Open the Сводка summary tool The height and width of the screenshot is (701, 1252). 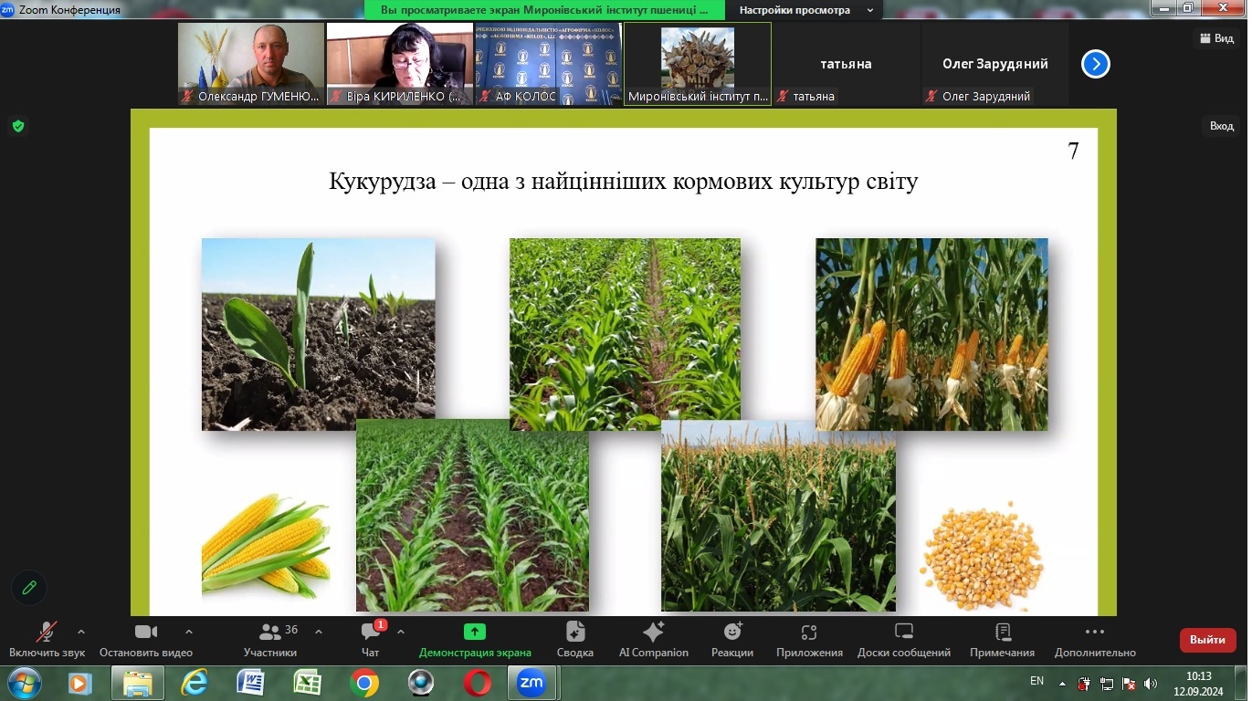pos(575,639)
